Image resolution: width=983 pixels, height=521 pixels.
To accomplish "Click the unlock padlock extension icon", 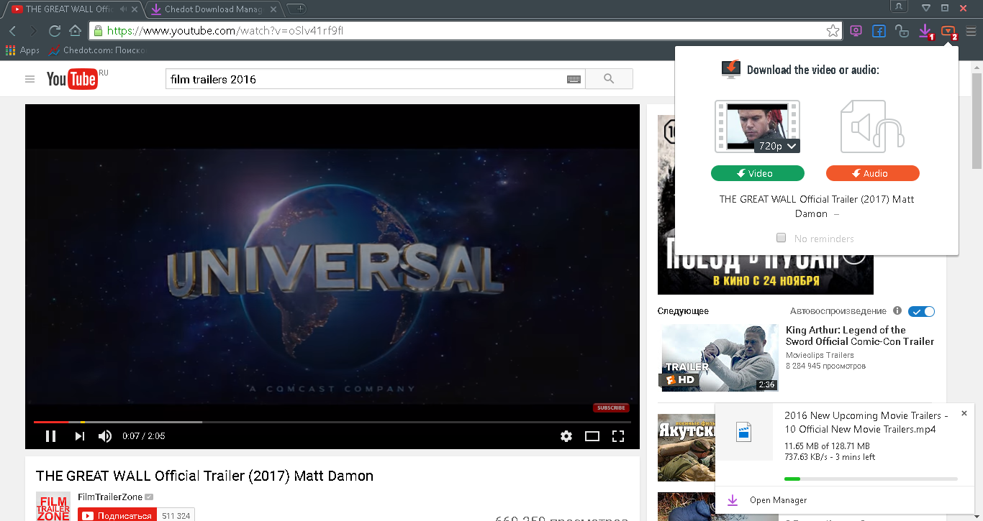I will click(902, 31).
